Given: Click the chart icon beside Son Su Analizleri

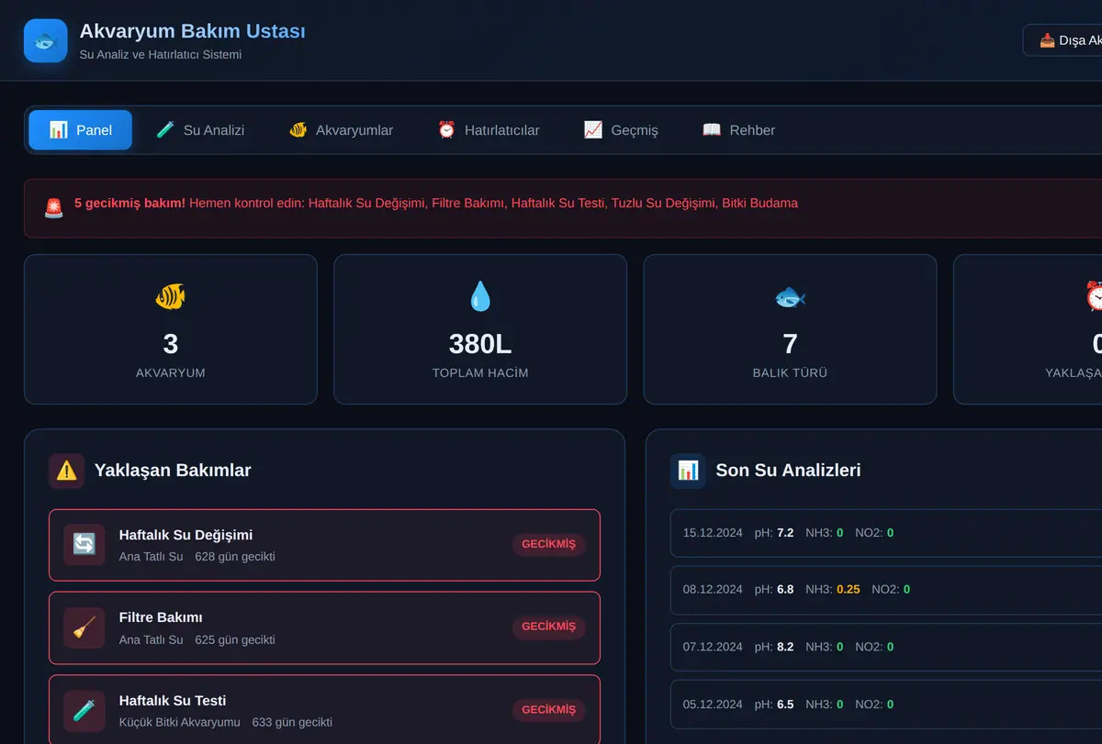Looking at the screenshot, I should [688, 471].
